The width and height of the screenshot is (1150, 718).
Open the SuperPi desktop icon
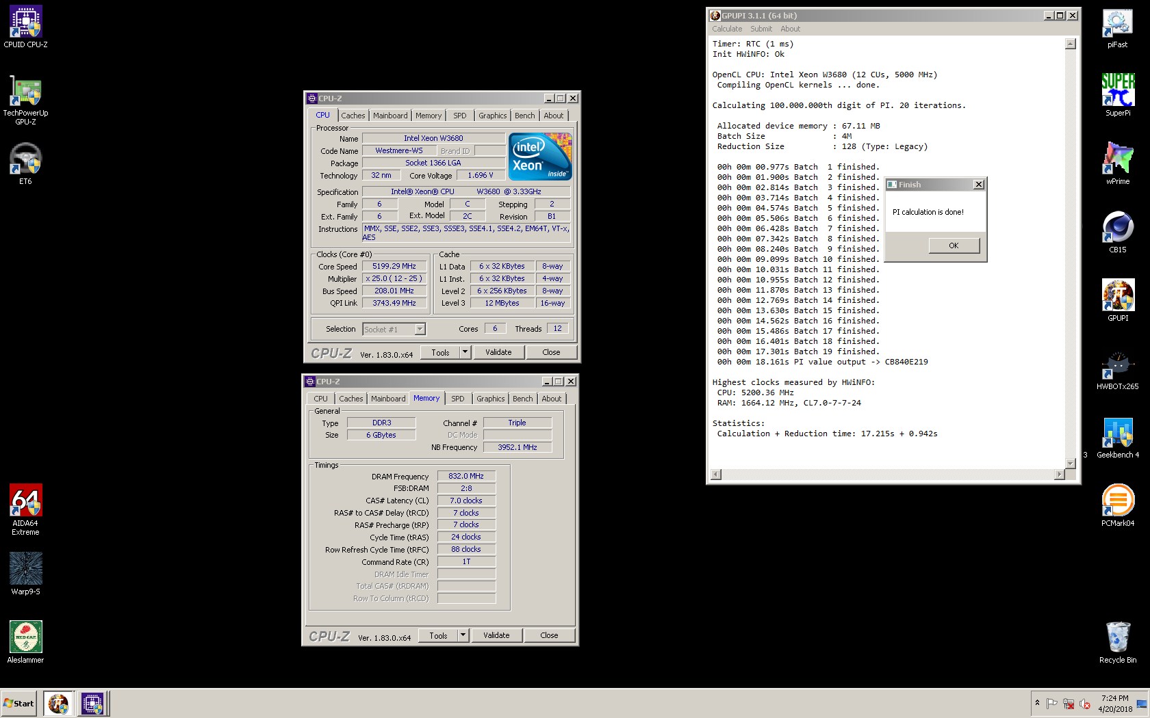[x=1117, y=95]
